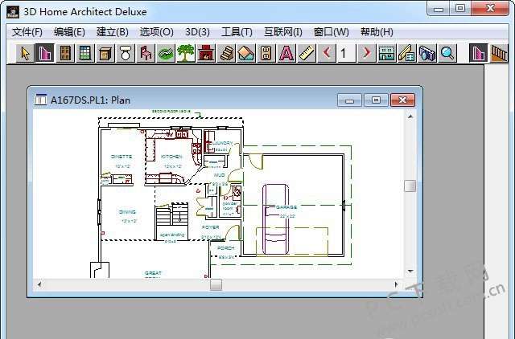Maximize the 3D Home Architect Deluxe window

coord(460,8)
